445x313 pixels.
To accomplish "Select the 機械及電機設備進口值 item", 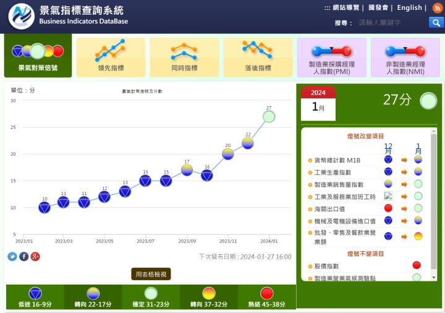I will [345, 221].
